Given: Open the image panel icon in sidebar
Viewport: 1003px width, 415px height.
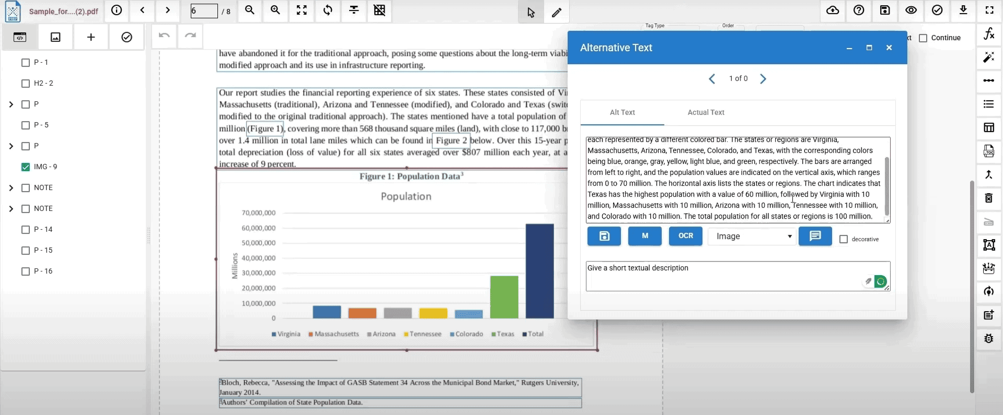Looking at the screenshot, I should pos(55,37).
